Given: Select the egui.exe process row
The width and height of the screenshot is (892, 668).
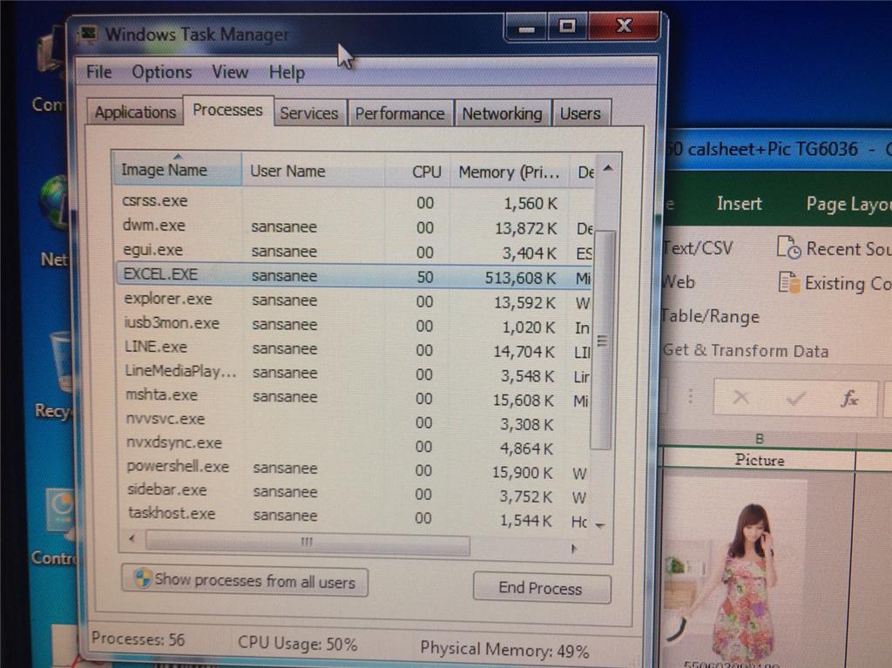Looking at the screenshot, I should coord(354,251).
